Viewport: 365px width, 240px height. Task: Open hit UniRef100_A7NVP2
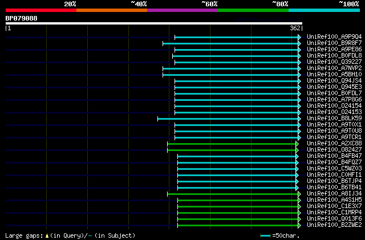(334, 68)
